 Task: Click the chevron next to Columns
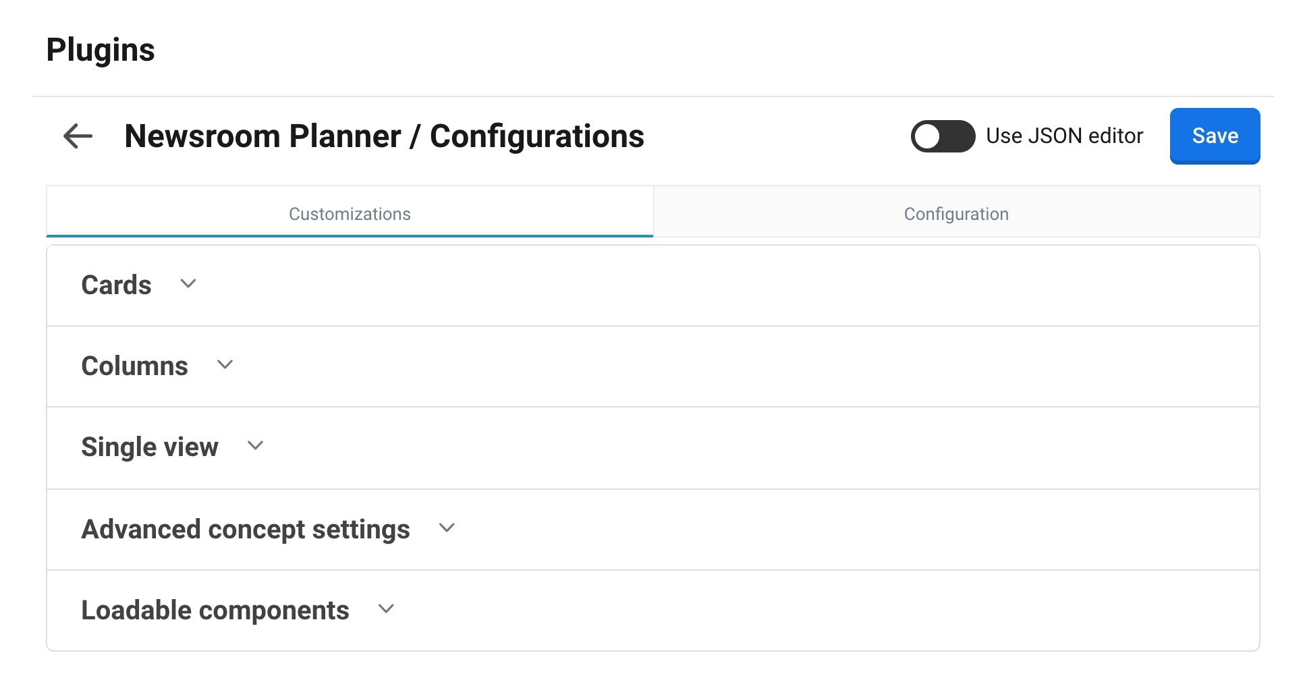tap(225, 365)
